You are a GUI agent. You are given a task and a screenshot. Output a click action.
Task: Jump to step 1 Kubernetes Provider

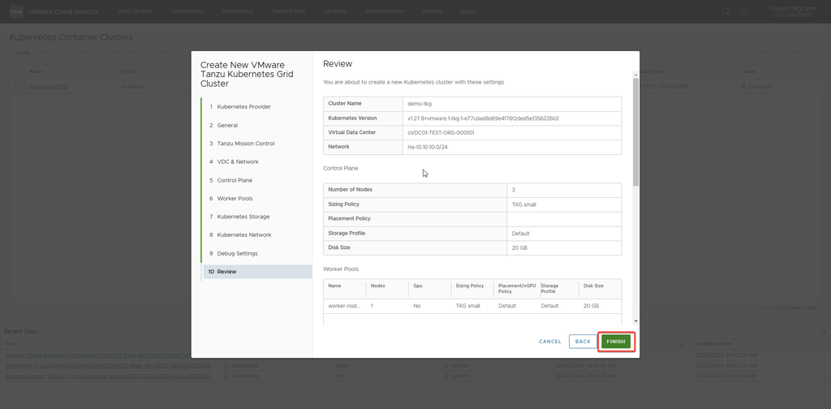[x=243, y=107]
